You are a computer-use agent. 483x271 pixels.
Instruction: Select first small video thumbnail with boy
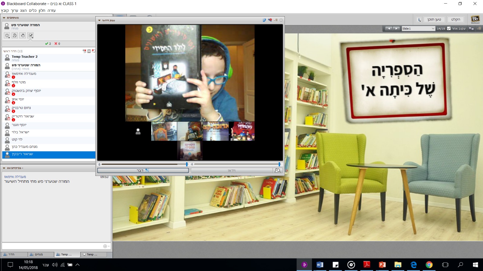pyautogui.click(x=164, y=131)
